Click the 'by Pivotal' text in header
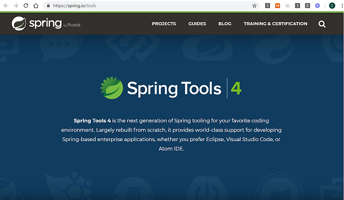Viewport: 344px width, 200px height. (72, 25)
